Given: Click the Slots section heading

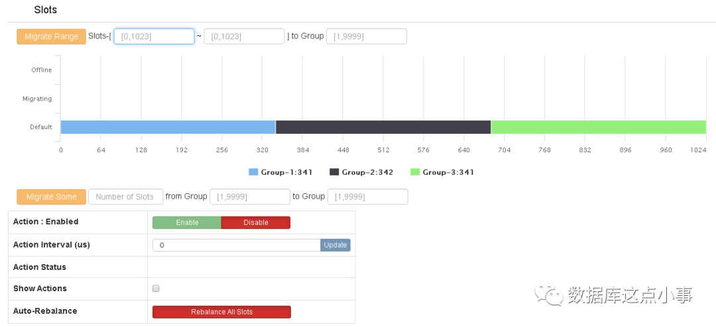Looking at the screenshot, I should click(x=46, y=9).
